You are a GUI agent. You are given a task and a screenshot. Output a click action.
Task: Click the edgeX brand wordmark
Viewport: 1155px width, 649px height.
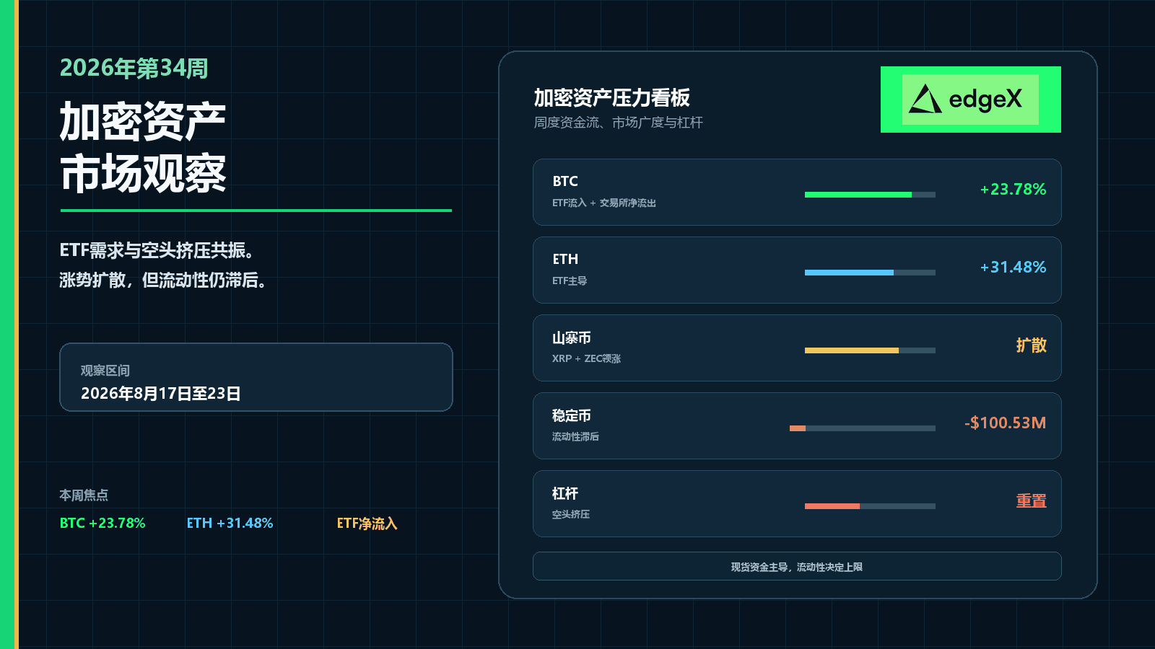tap(985, 100)
